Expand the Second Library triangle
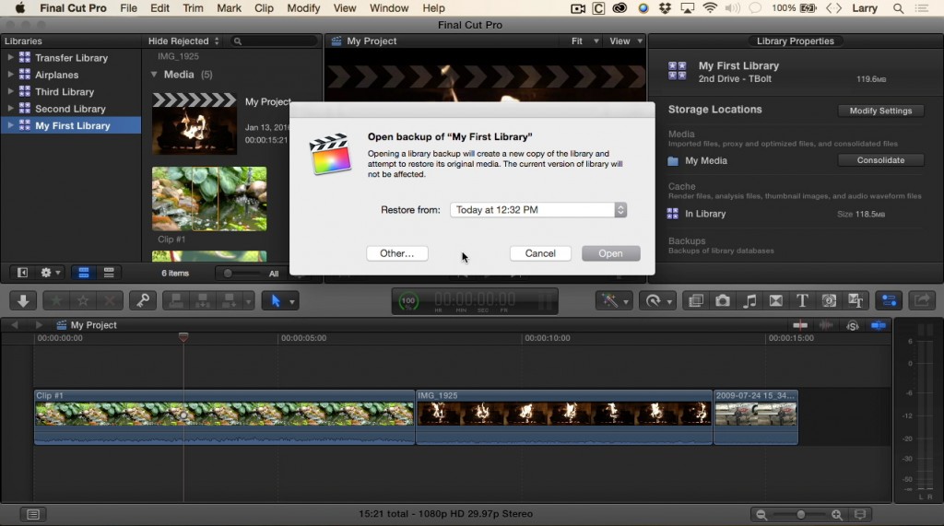The width and height of the screenshot is (944, 526). click(10, 109)
